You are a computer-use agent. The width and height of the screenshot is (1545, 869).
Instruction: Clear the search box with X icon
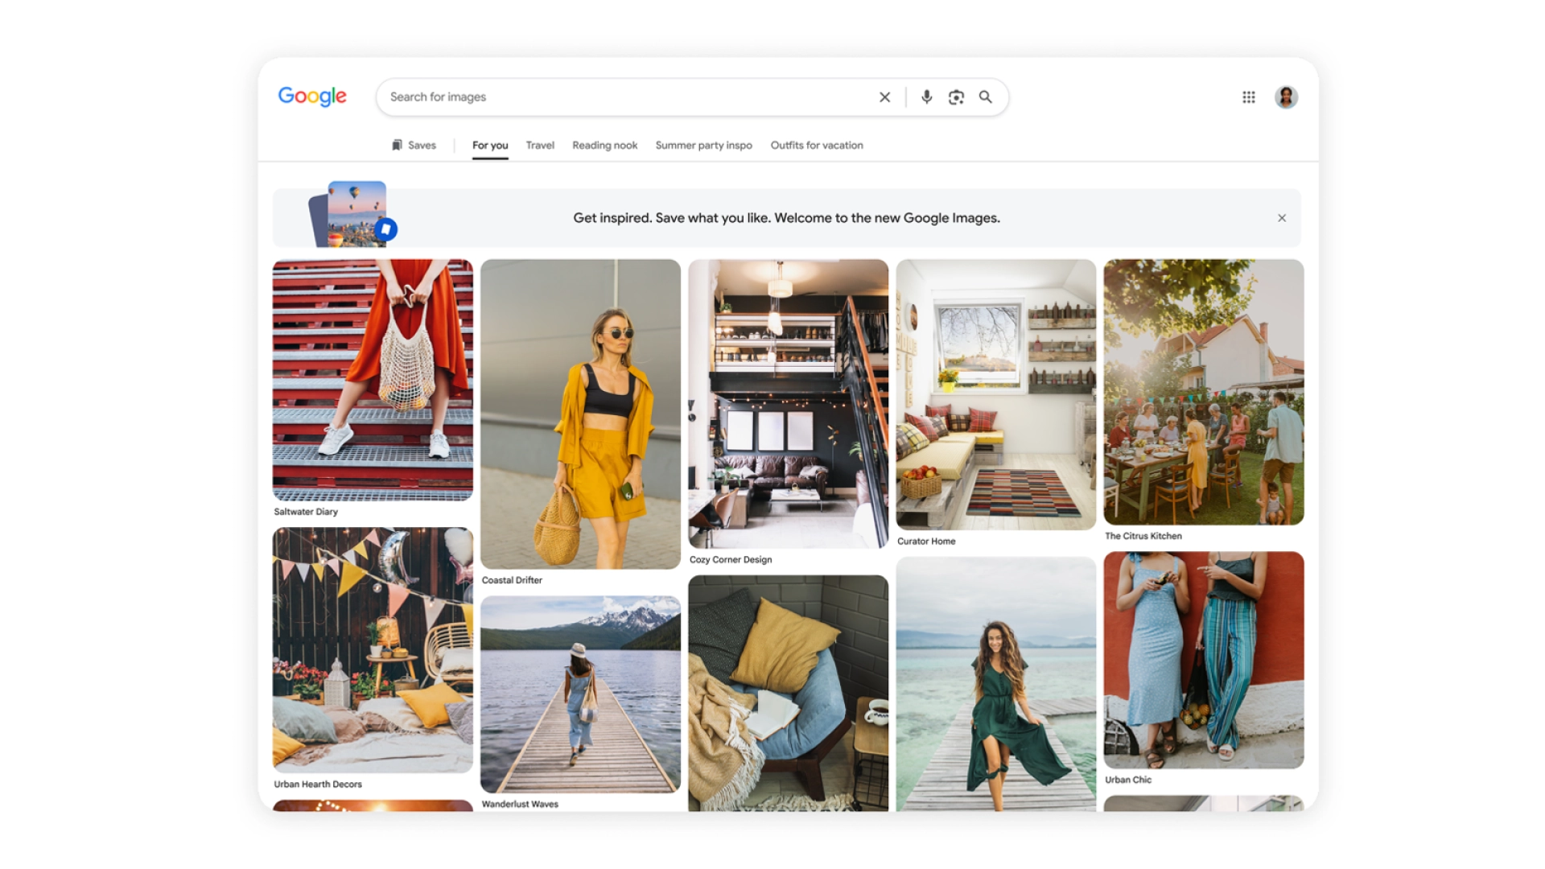pyautogui.click(x=884, y=97)
